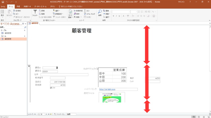The width and height of the screenshot is (211, 118).
Task: Click the Save icon in the title bar
Action: pos(3,2)
